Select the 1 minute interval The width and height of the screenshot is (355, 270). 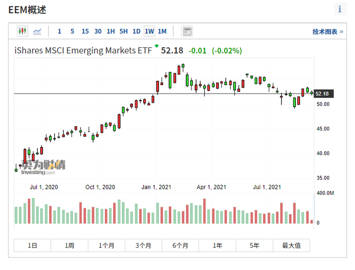pyautogui.click(x=59, y=31)
